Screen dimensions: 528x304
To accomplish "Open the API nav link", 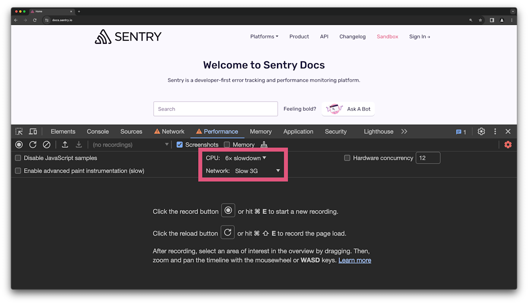I will [324, 37].
